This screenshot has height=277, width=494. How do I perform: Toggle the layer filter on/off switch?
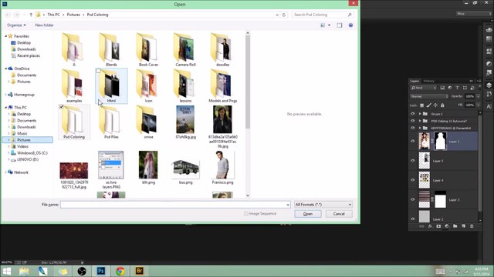(x=479, y=87)
